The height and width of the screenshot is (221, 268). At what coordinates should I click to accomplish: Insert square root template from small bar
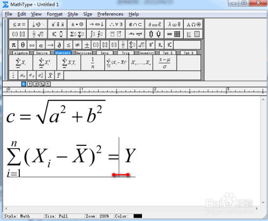[142, 45]
